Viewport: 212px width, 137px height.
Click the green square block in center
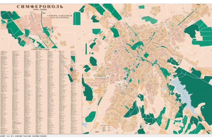coord(146,56)
